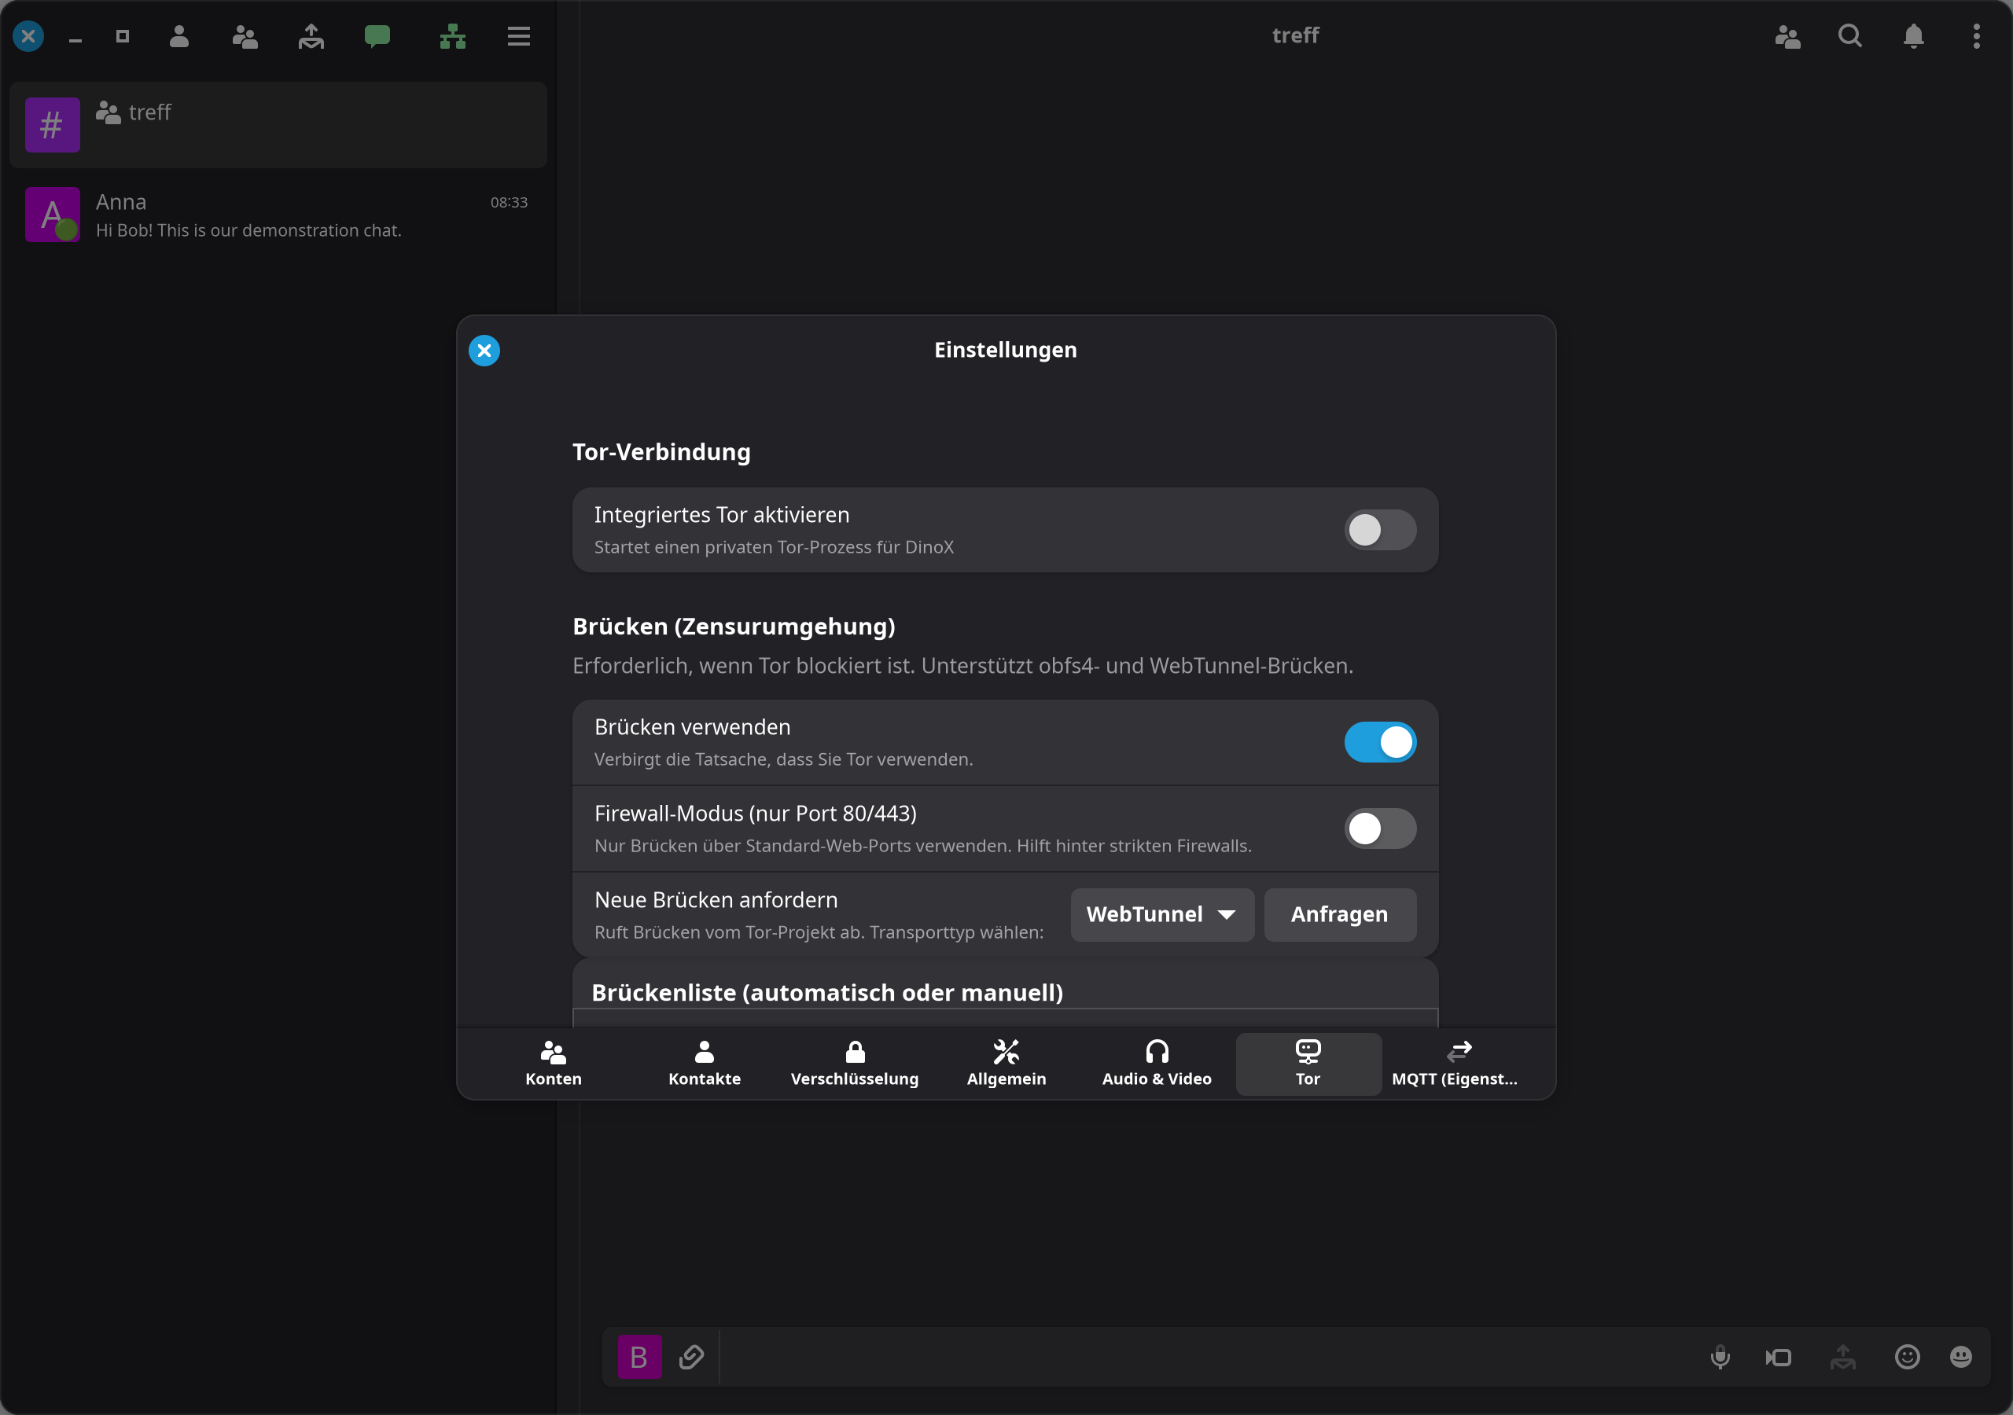Click the microphone voice message icon
The image size is (2013, 1415).
1720,1357
